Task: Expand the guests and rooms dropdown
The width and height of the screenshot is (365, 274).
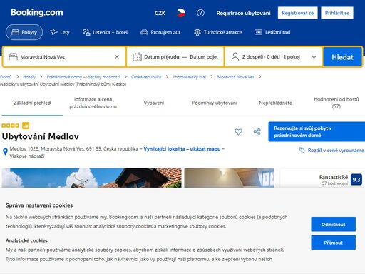Action: coord(274,57)
